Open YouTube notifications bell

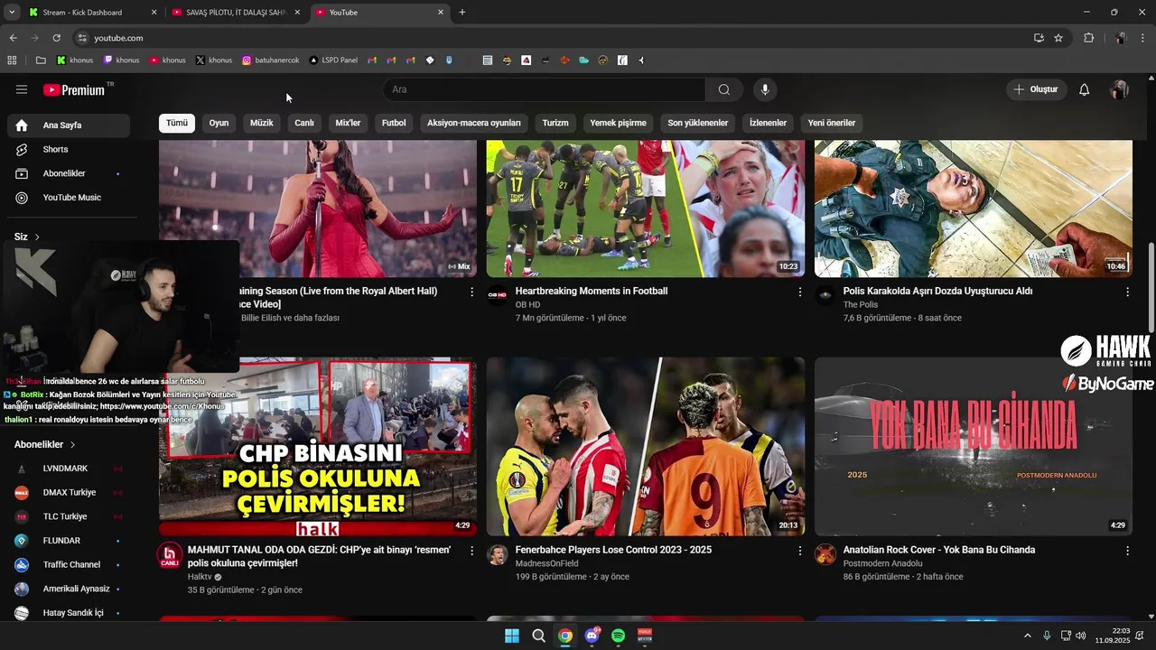[x=1085, y=89]
